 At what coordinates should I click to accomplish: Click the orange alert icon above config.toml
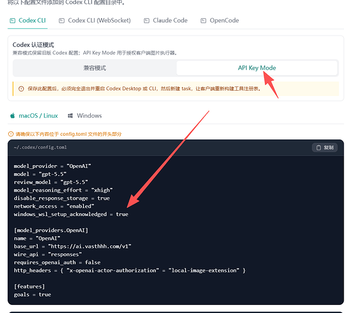pyautogui.click(x=11, y=134)
